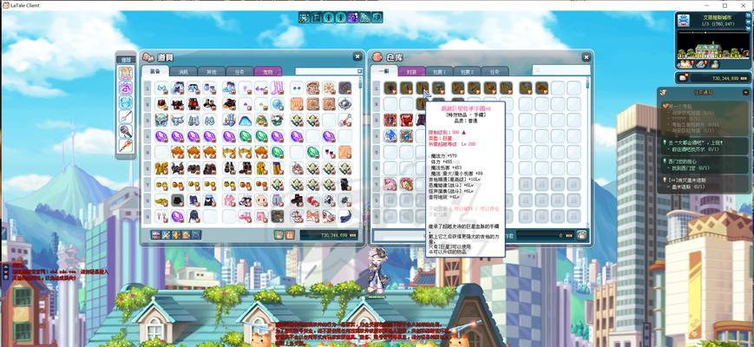Open the inventory search box dropdown icon

tap(360, 71)
